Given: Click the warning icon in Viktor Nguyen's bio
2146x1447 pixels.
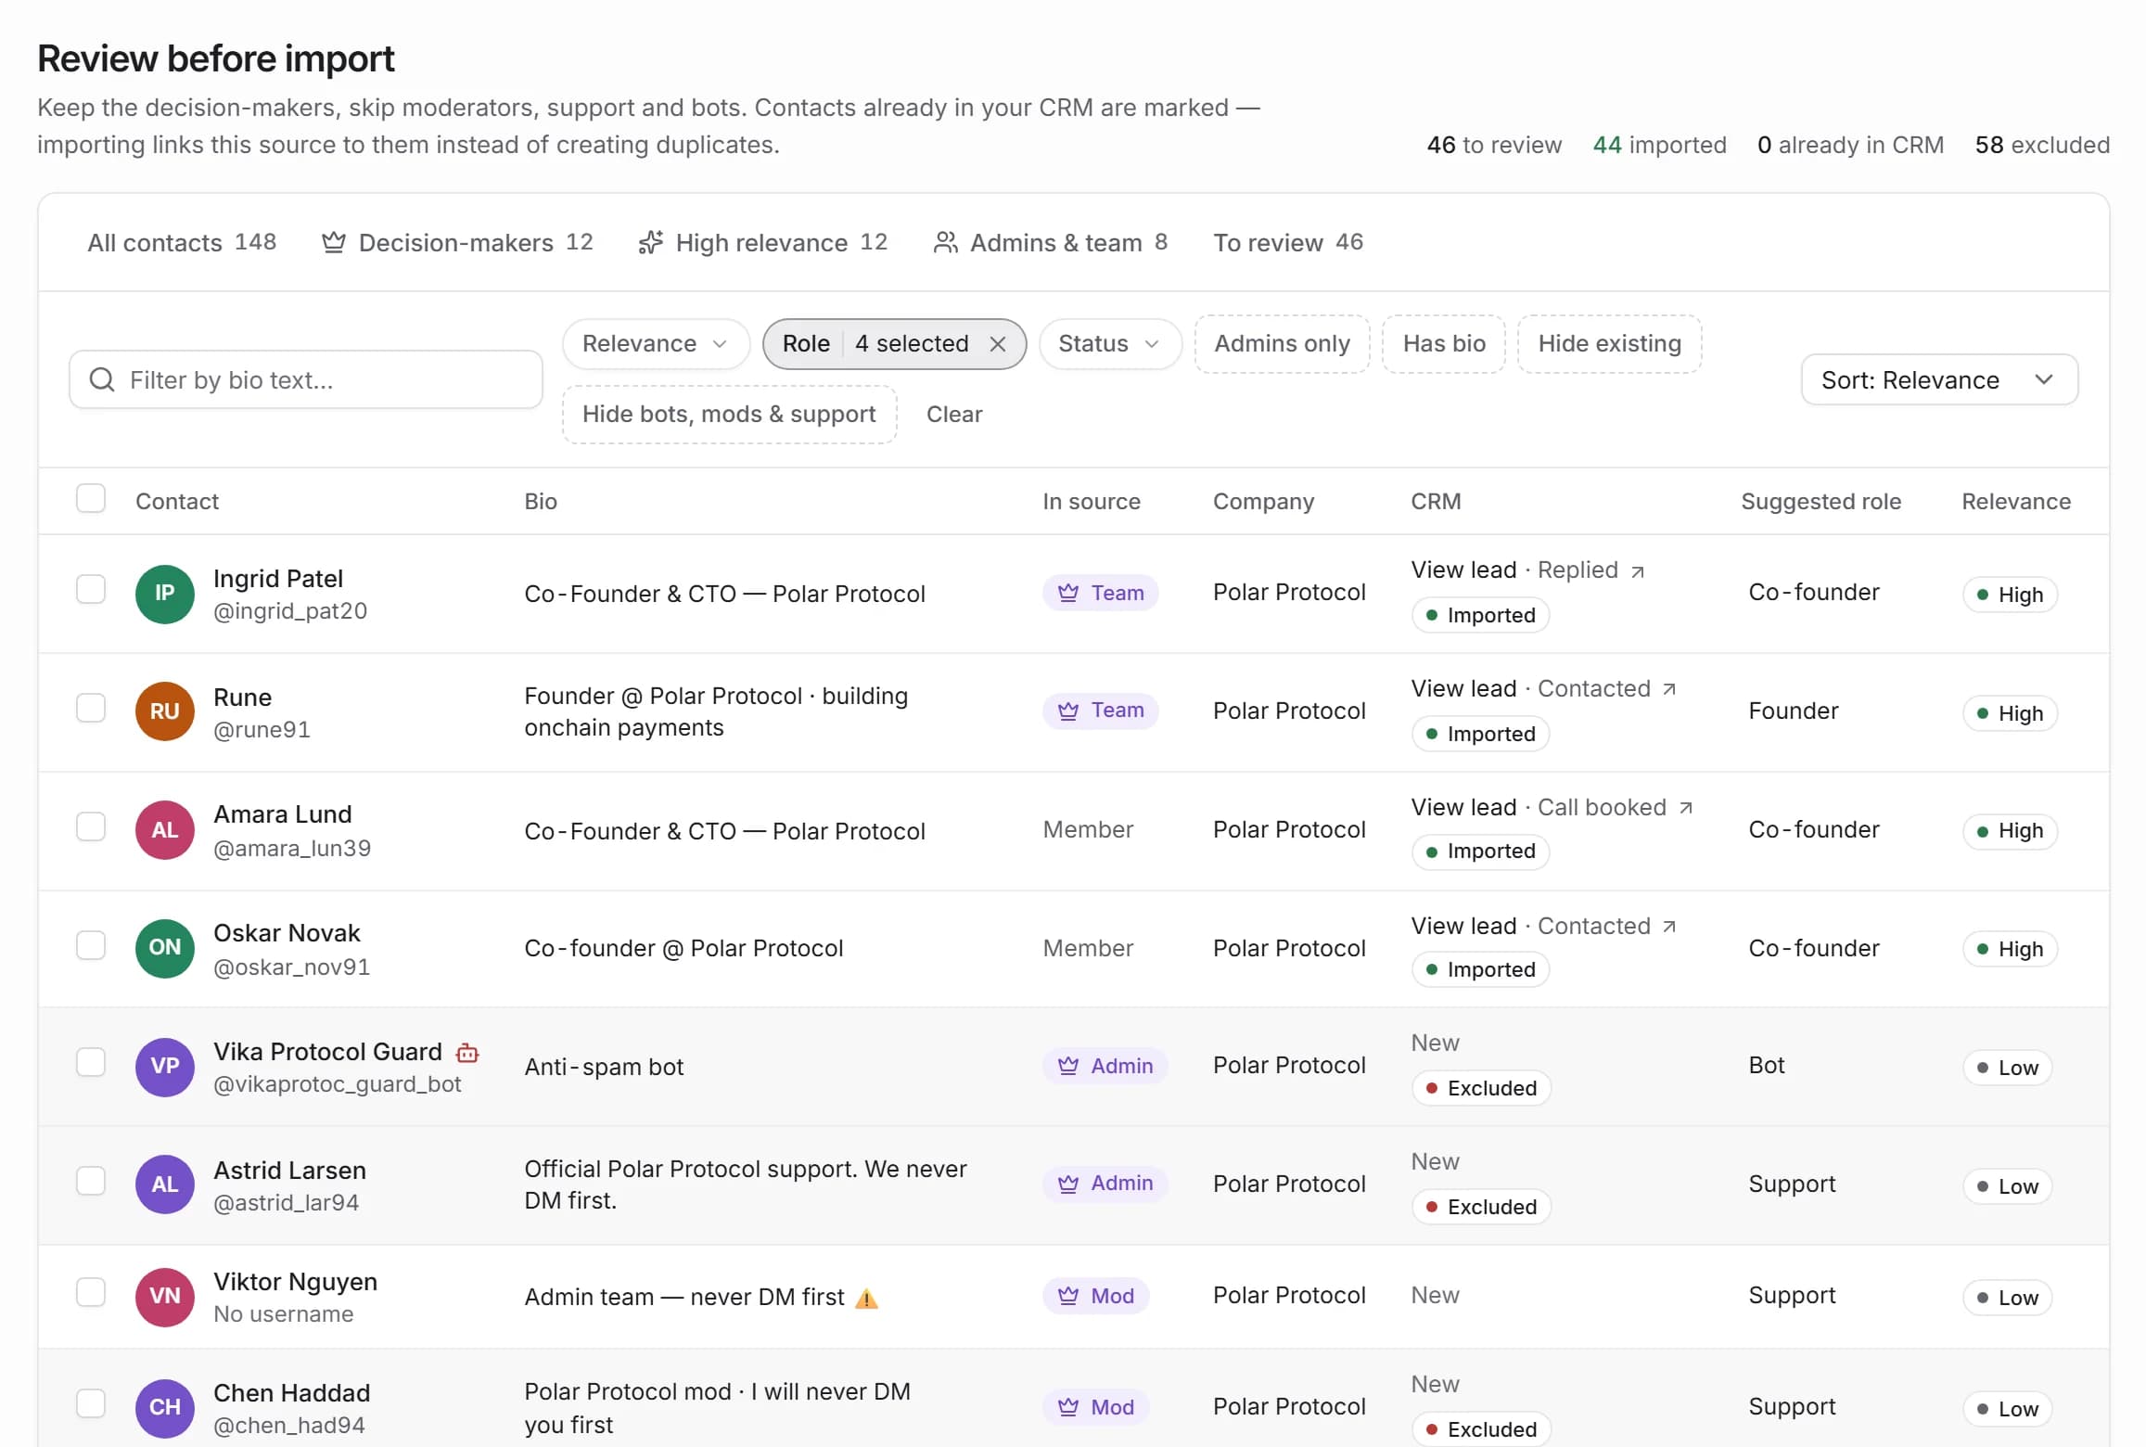Looking at the screenshot, I should click(x=866, y=1298).
